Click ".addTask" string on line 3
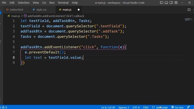The height and width of the screenshot is (109, 194). coord(109,31)
